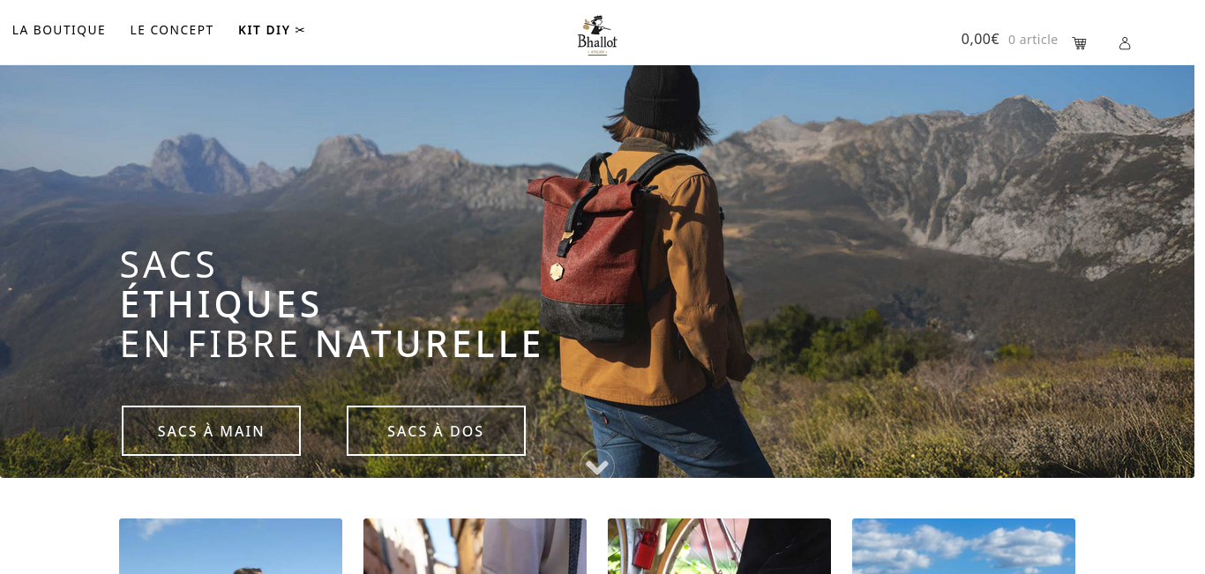Screen dimensions: 1205x574
Task: Click the scissors icon beside KIT DIY
Action: click(300, 30)
